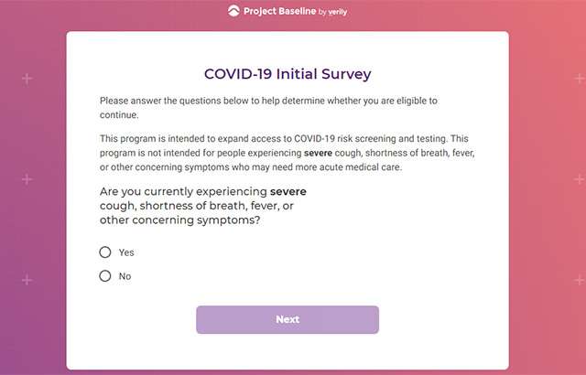
Task: Click bold "severe" in the survey question
Action: click(x=288, y=191)
